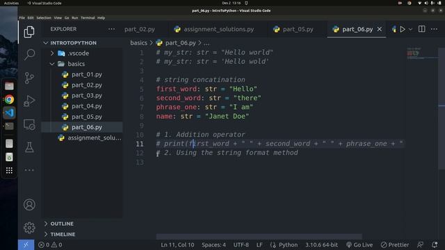Open run options dropdown arrow
This screenshot has height=250, width=445.
pos(410,29)
